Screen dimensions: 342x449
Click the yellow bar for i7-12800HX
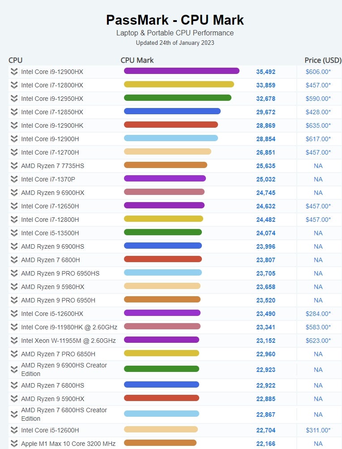click(x=179, y=84)
